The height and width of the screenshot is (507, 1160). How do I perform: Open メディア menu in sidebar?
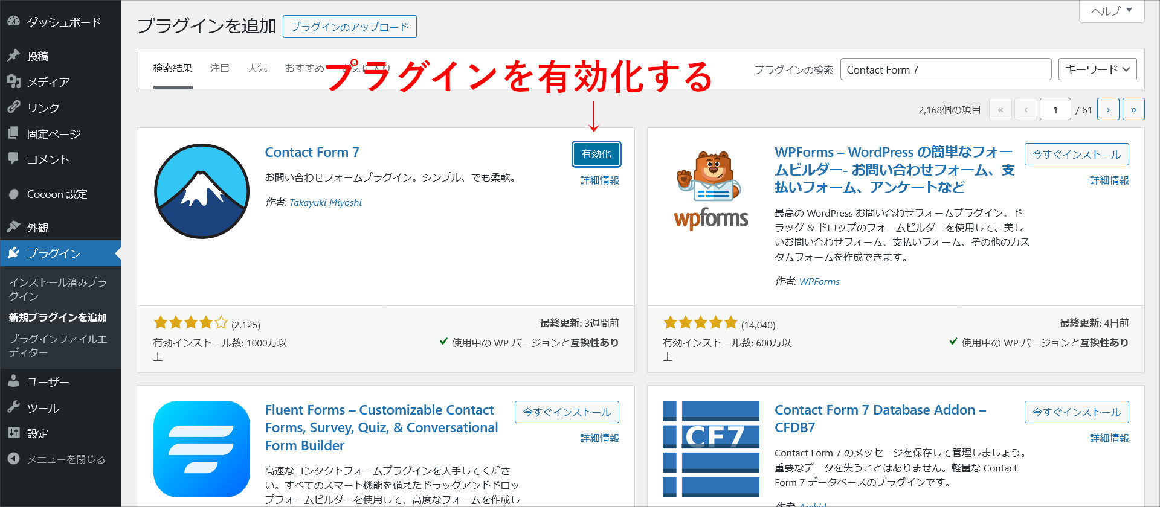click(60, 81)
